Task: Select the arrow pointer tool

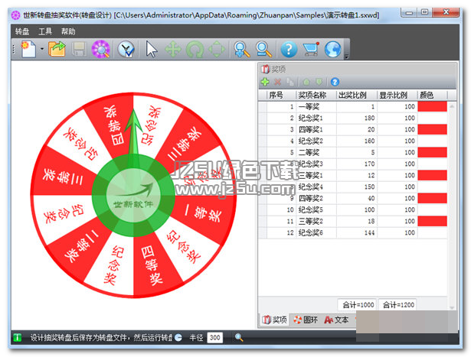Action: click(x=152, y=50)
